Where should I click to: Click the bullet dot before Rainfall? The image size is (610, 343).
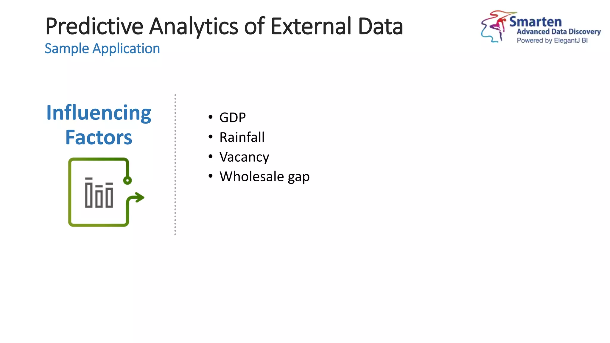211,137
